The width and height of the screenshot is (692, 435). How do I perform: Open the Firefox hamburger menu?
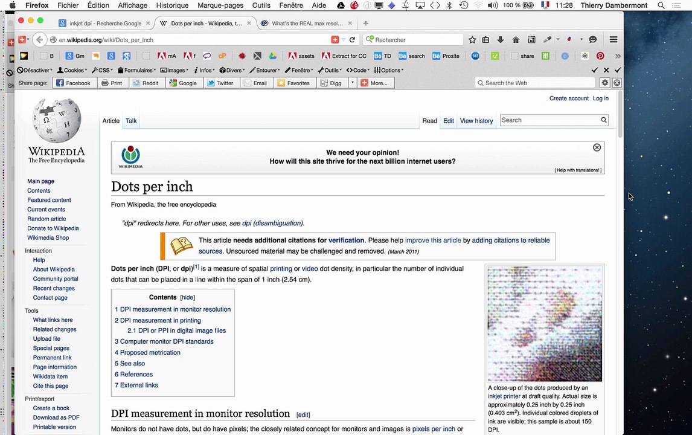click(x=614, y=40)
